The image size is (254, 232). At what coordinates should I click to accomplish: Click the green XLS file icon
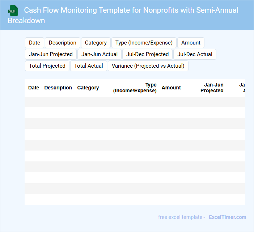[x=13, y=10]
